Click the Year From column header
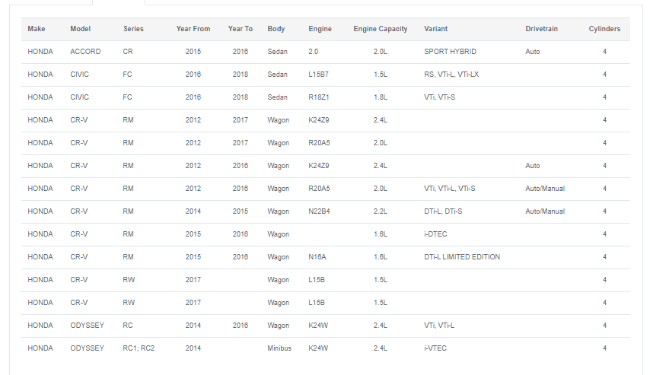 193,29
